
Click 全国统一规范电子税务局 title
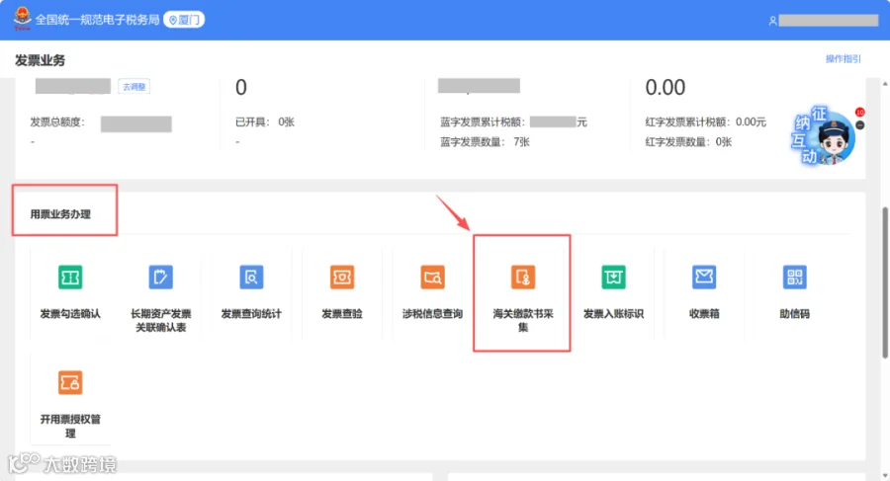coord(97,20)
